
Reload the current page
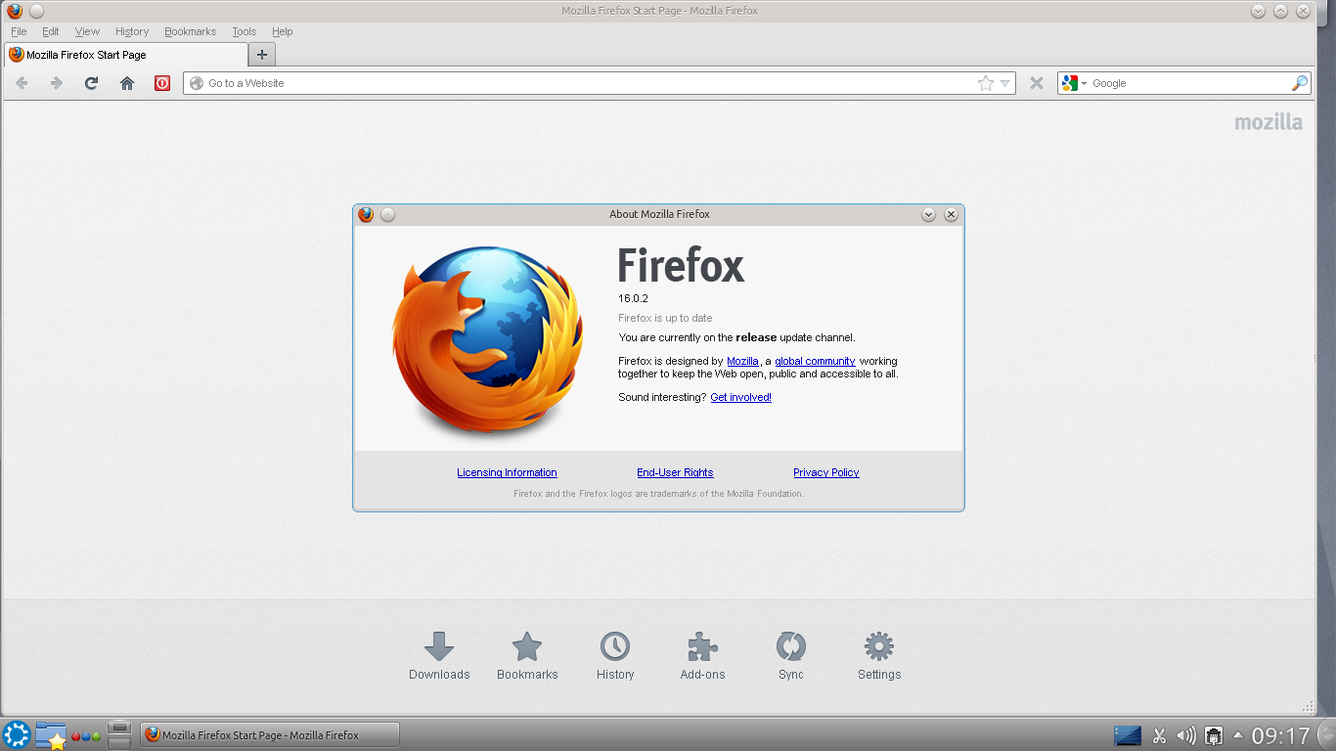coord(91,83)
